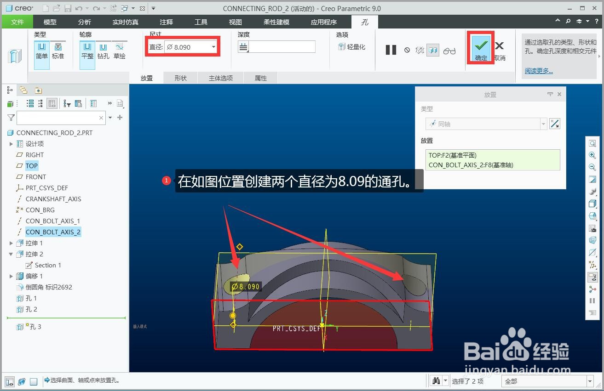This screenshot has height=391, width=604.
Task: Click the open file icon
Action: pos(56,8)
